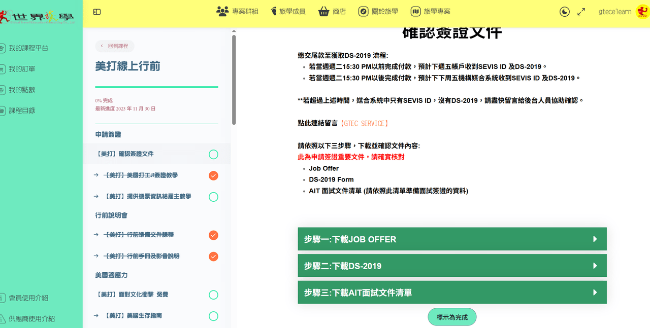Click the course list scrollbar
The width and height of the screenshot is (650, 328).
point(234,80)
